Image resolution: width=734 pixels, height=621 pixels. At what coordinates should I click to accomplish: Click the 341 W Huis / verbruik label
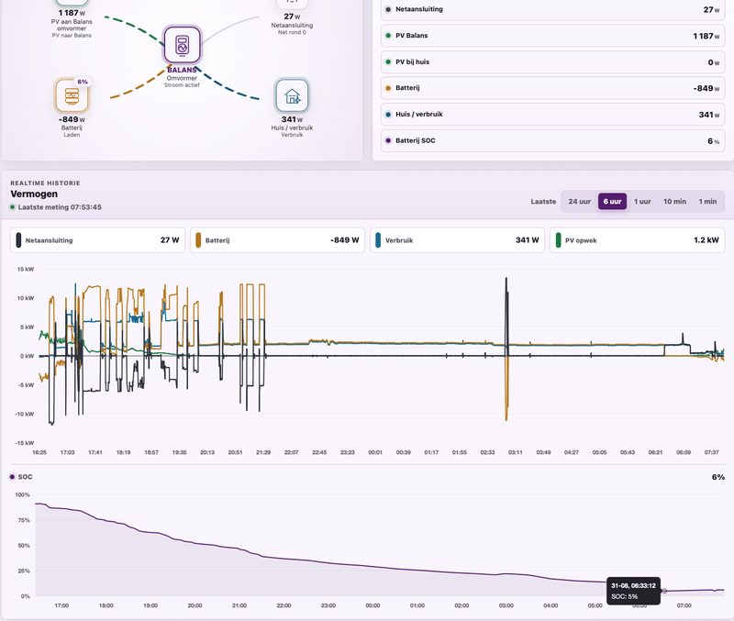[x=292, y=127]
